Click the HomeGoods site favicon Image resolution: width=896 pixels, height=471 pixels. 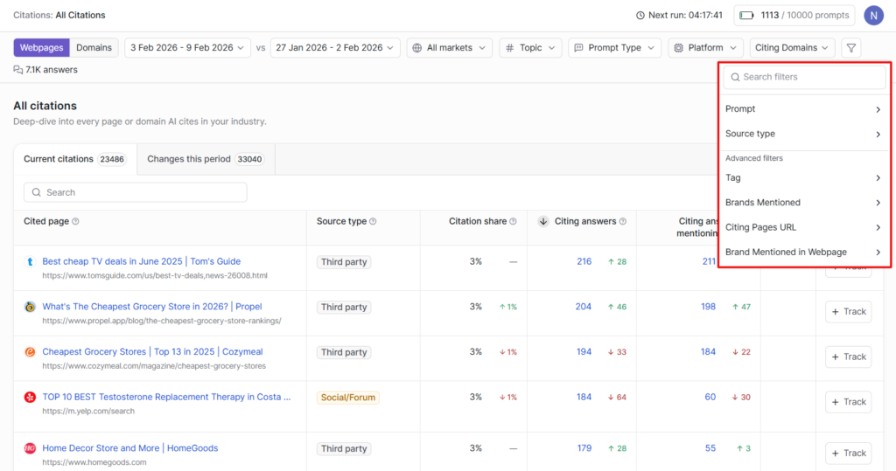click(30, 448)
